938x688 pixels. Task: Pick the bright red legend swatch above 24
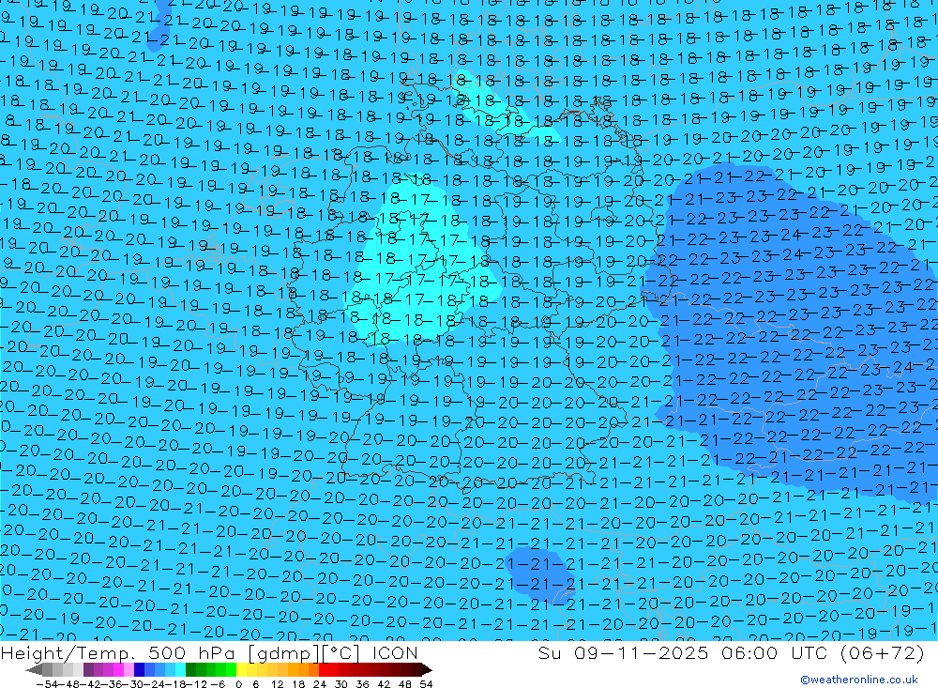(x=324, y=669)
